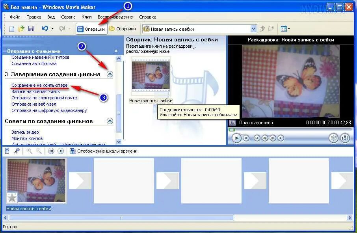Close the Операции с фильмами pane
The height and width of the screenshot is (233, 357).
tap(116, 51)
